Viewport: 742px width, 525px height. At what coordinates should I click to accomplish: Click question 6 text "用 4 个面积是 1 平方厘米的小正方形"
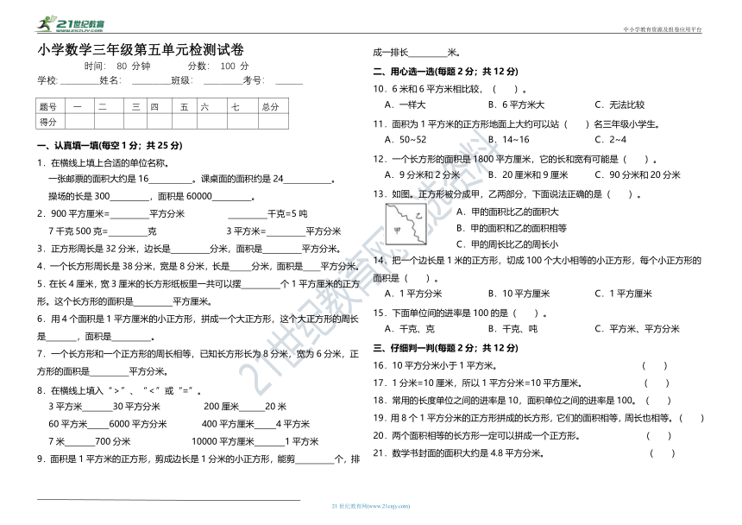(x=122, y=319)
